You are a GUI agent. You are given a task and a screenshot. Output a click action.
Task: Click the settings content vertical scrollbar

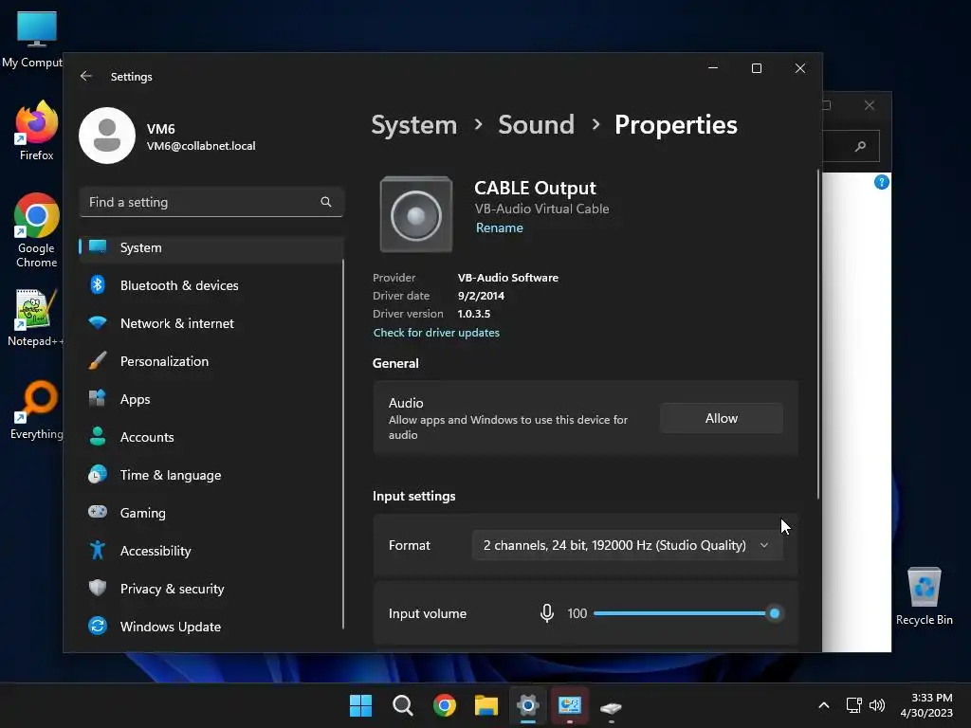[x=818, y=335]
